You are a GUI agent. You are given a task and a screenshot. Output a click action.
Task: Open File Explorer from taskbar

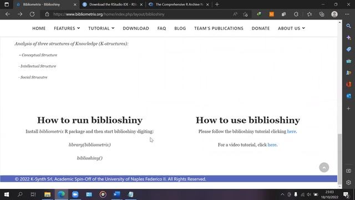47,194
